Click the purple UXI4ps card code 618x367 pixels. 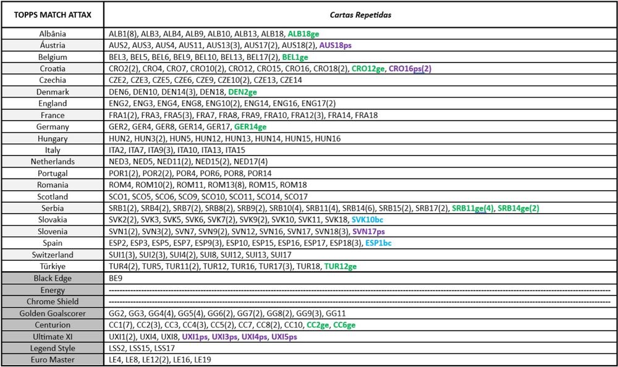(x=254, y=337)
